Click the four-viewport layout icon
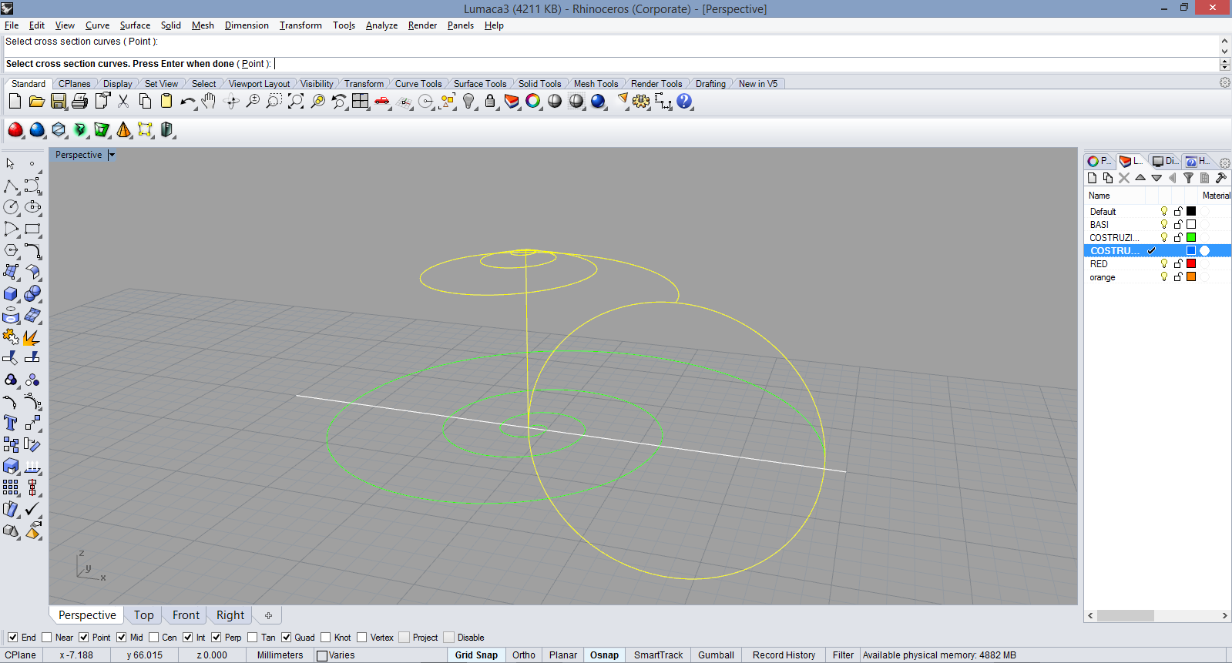 360,101
